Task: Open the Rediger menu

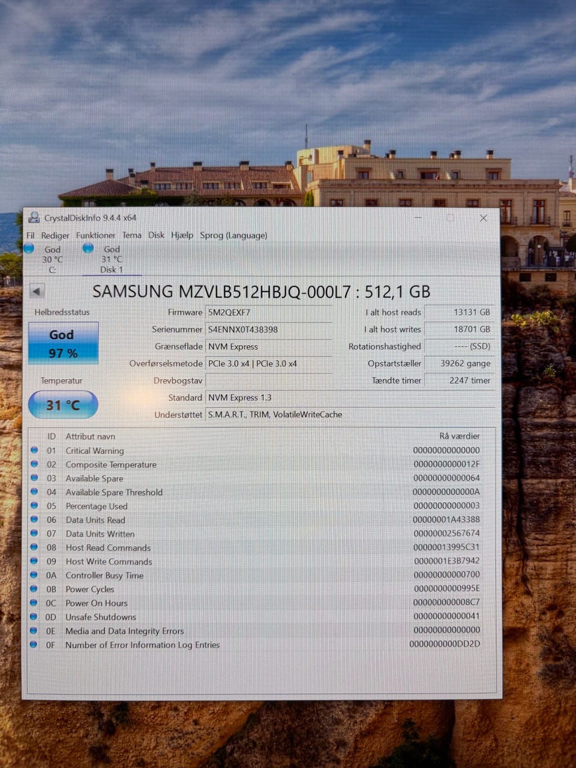Action: (x=55, y=235)
